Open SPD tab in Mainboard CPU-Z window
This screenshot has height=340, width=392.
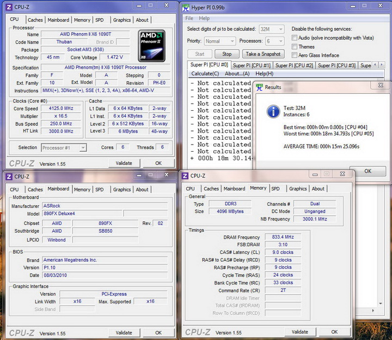click(x=99, y=189)
